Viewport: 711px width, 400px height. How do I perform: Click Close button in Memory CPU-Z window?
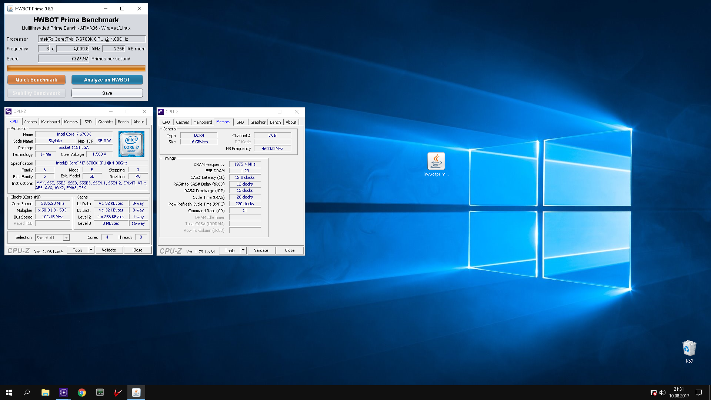point(290,250)
